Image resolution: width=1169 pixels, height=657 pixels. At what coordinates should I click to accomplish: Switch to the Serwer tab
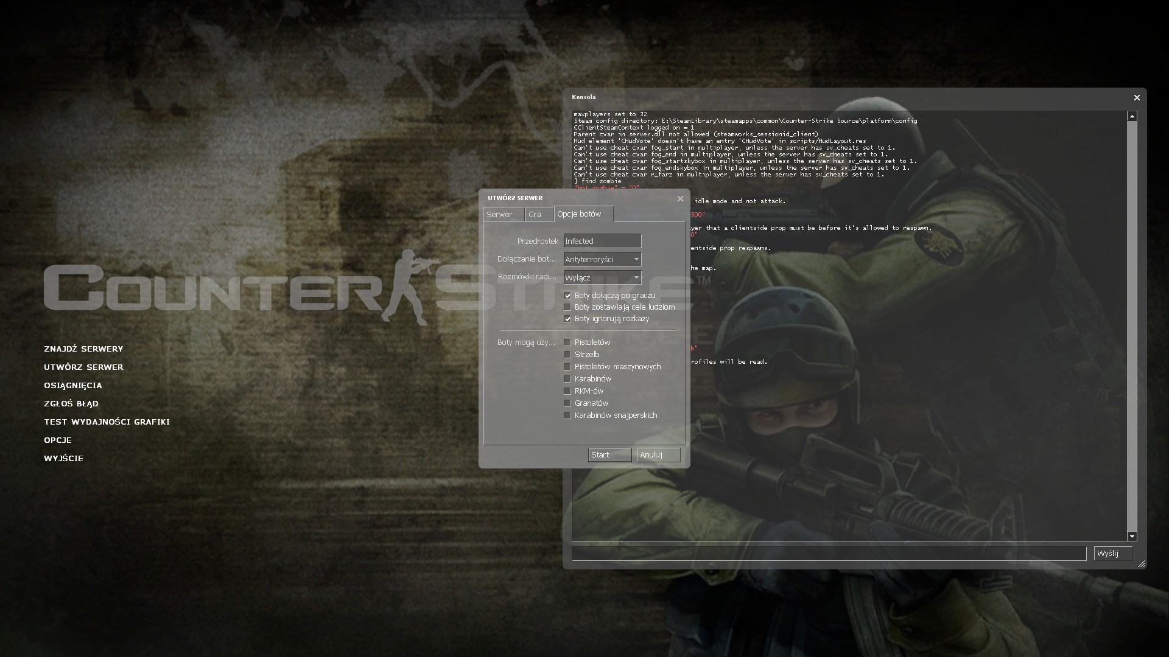pos(504,215)
